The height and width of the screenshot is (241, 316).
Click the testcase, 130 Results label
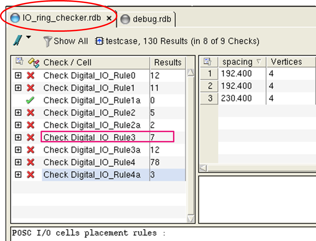coord(183,41)
